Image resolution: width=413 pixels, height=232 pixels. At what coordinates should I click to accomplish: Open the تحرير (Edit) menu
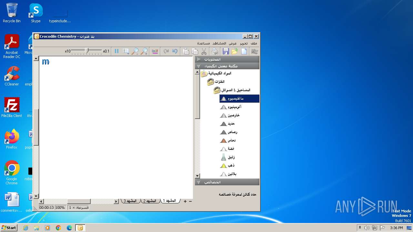click(x=244, y=43)
